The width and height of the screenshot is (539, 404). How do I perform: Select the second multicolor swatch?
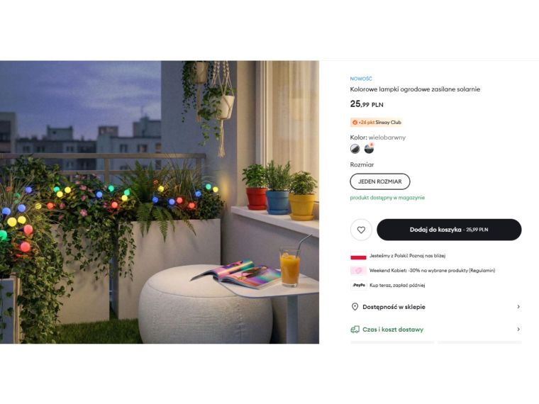coord(369,149)
